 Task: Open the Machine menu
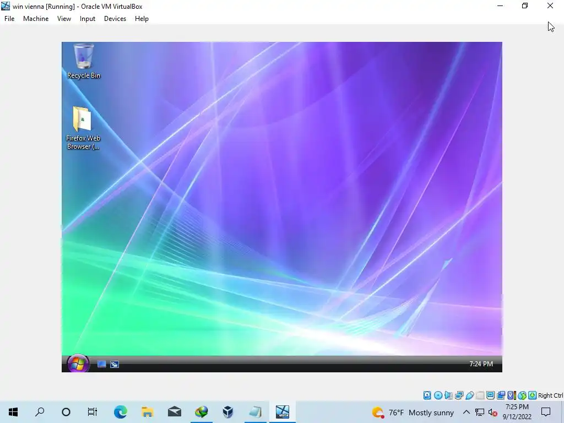(x=36, y=19)
